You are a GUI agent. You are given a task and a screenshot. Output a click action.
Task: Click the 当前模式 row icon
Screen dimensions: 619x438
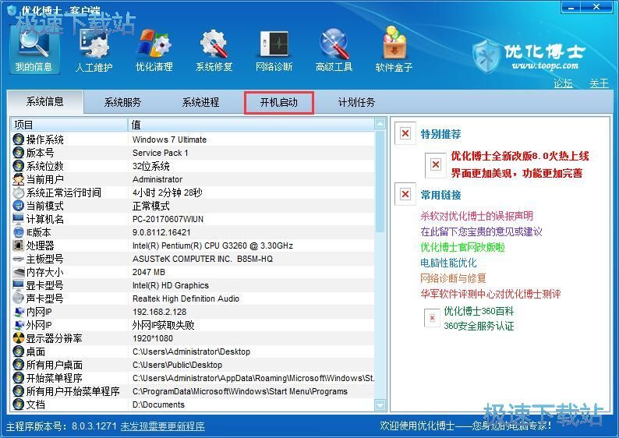[x=18, y=206]
